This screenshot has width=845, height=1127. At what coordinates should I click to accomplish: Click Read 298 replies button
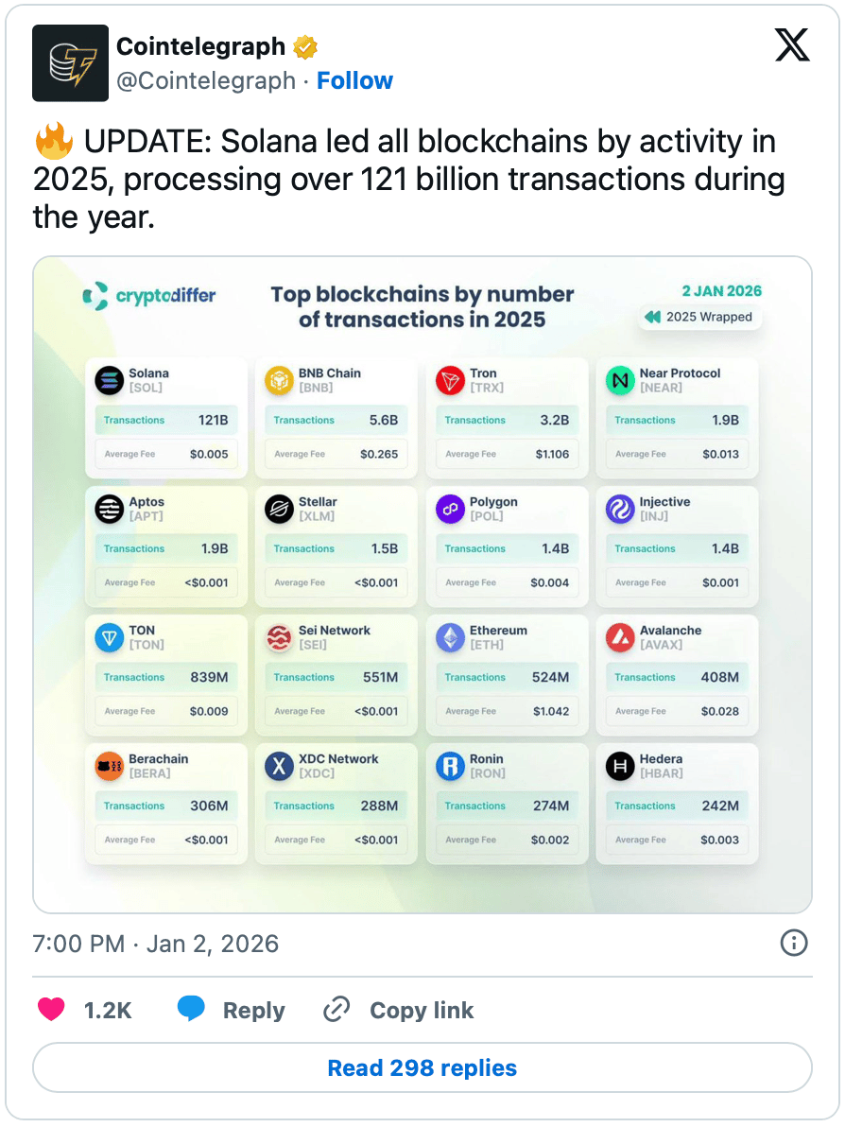pos(422,1067)
